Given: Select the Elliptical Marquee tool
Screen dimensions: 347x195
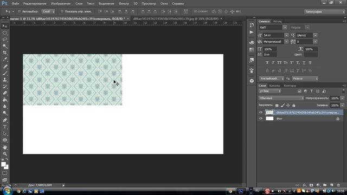Looking at the screenshot, I should [5, 33].
